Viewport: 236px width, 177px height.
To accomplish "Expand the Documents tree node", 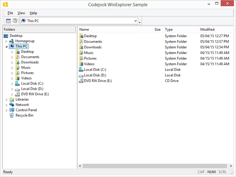I will (x=12, y=57).
